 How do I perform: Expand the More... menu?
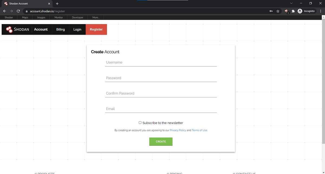pos(96,17)
